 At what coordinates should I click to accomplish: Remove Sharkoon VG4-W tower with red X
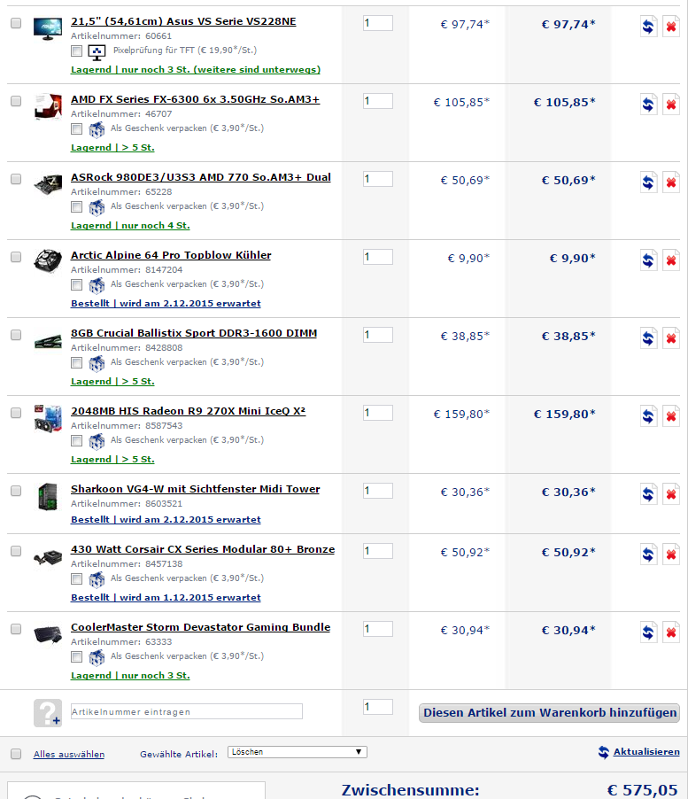(x=671, y=494)
